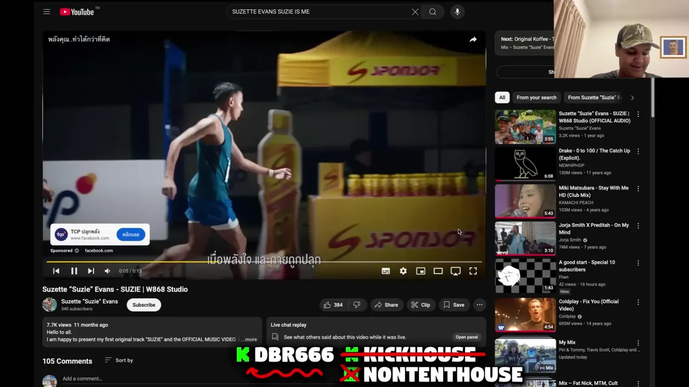Seek on the video progress bar
The width and height of the screenshot is (689, 387).
tap(264, 262)
